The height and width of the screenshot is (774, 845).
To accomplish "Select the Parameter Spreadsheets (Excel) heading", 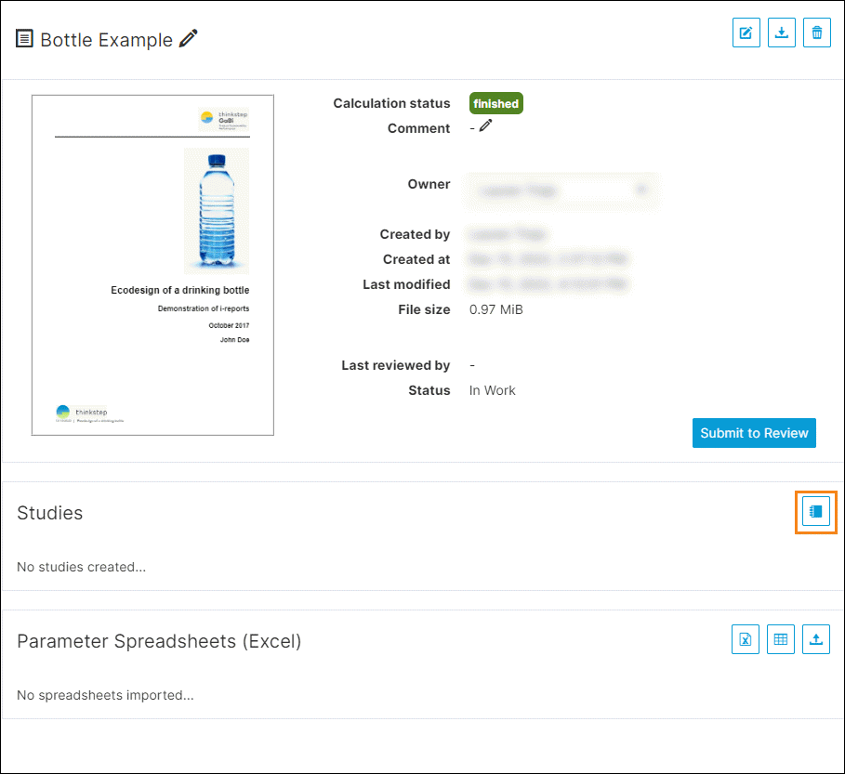I will pos(159,641).
